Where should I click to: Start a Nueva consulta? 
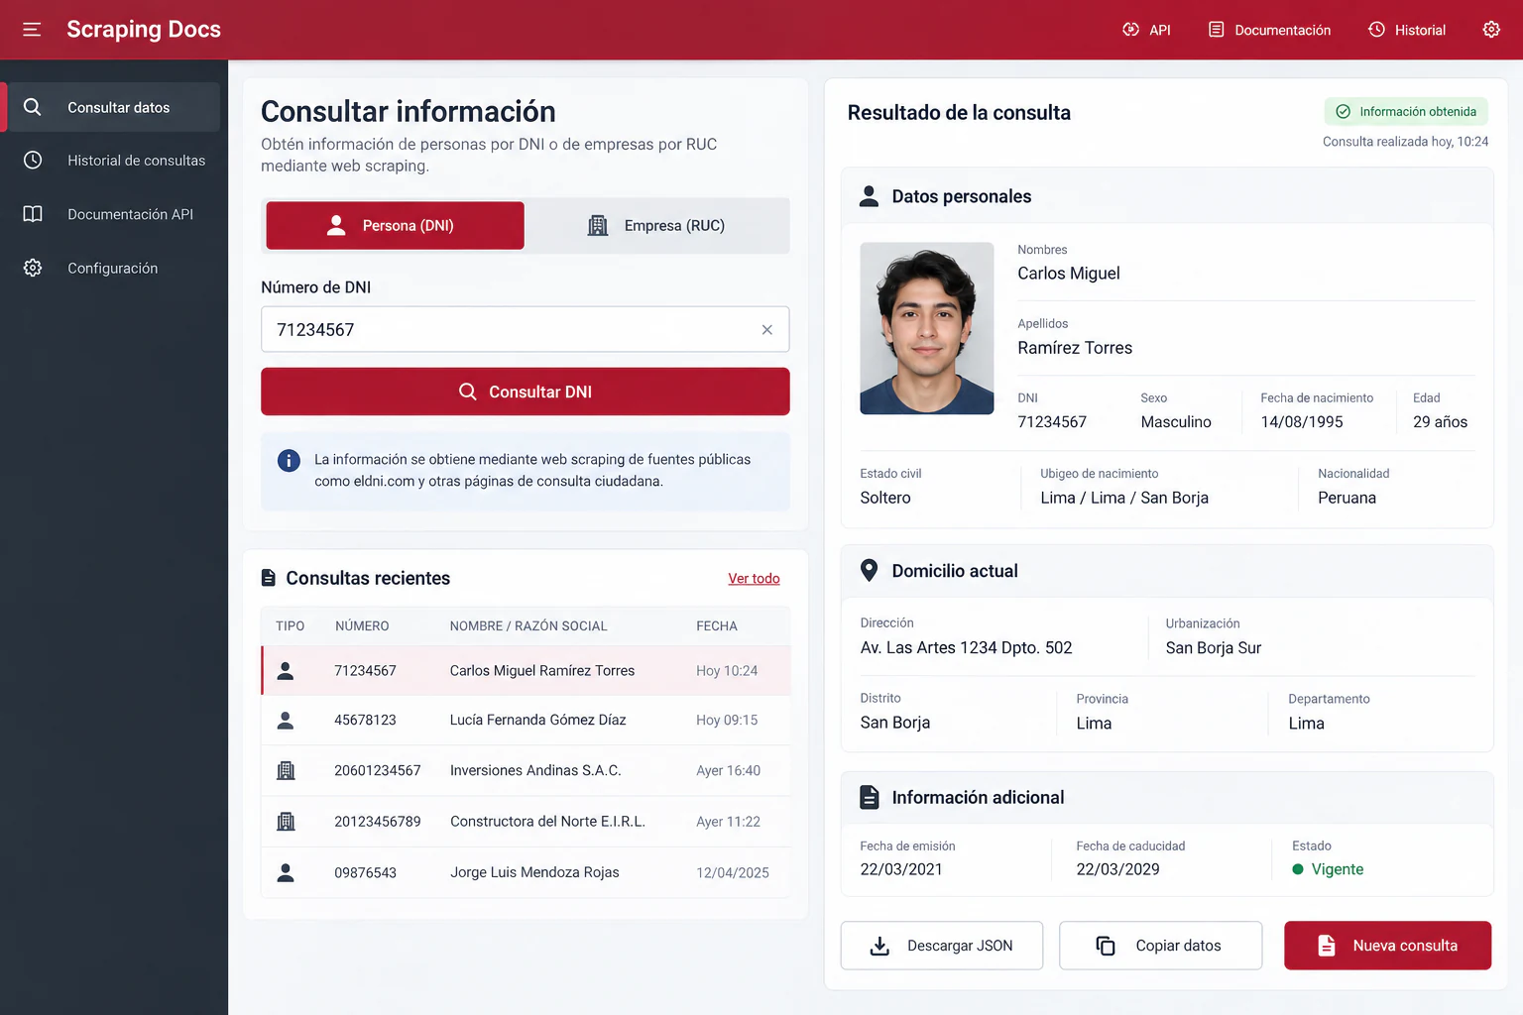coord(1388,946)
